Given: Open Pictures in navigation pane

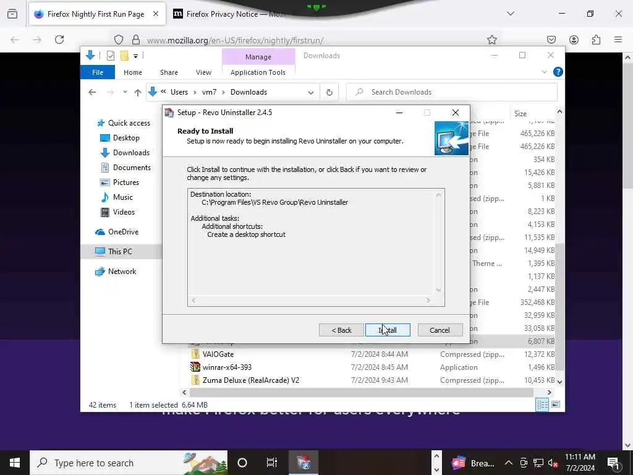Looking at the screenshot, I should [x=119, y=182].
